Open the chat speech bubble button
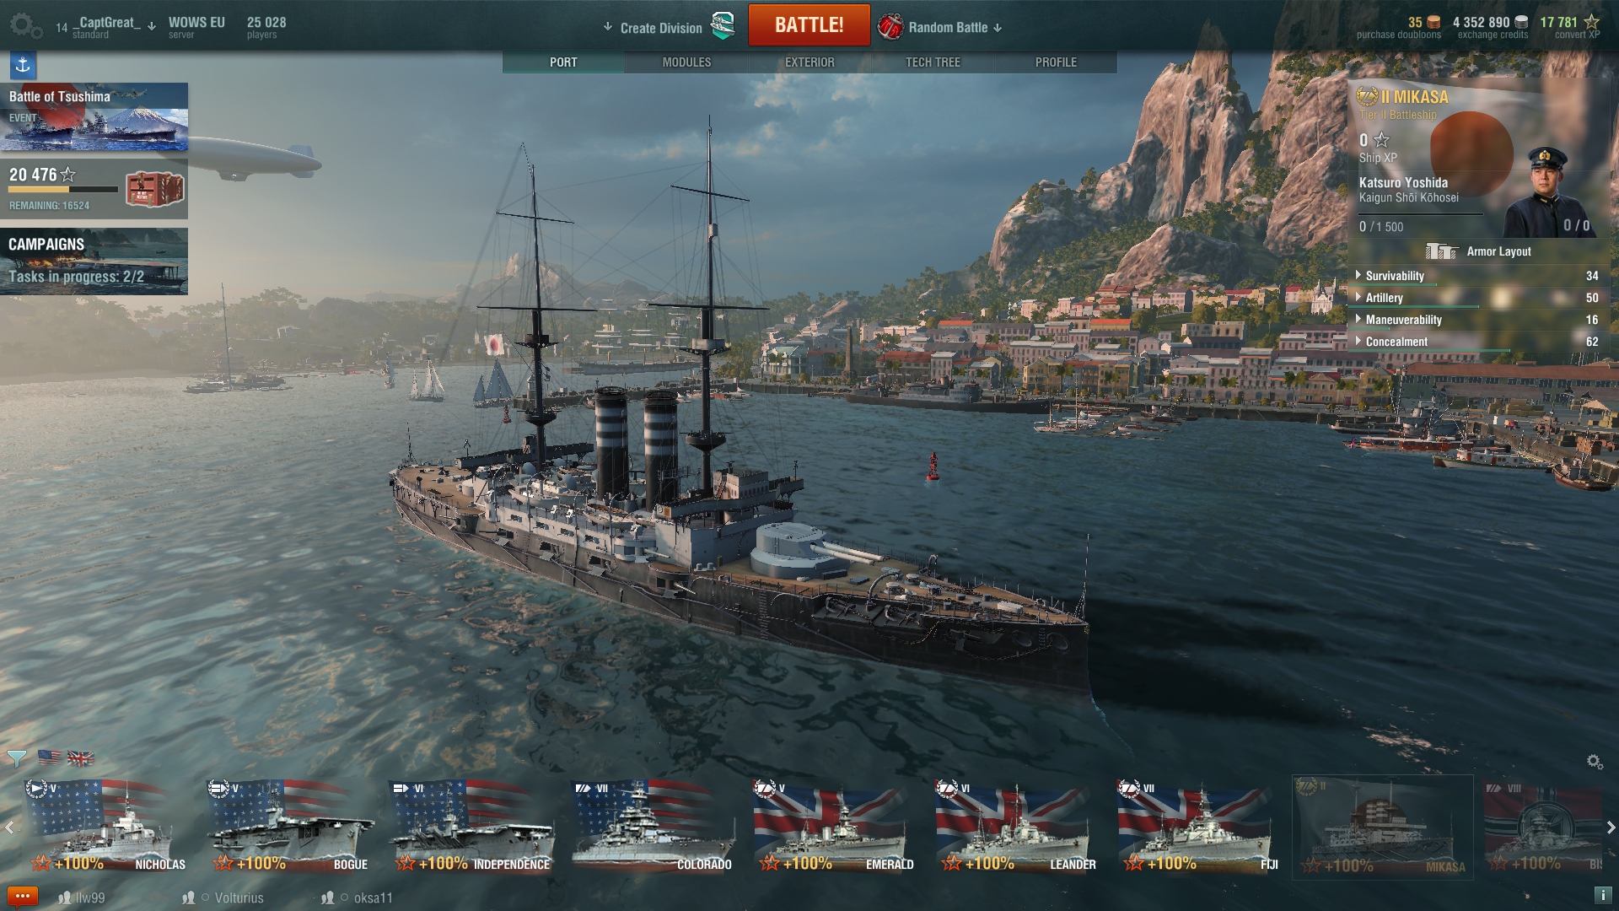The width and height of the screenshot is (1619, 911). [23, 897]
